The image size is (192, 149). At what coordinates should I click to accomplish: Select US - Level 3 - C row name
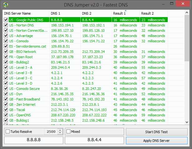pos(21,78)
